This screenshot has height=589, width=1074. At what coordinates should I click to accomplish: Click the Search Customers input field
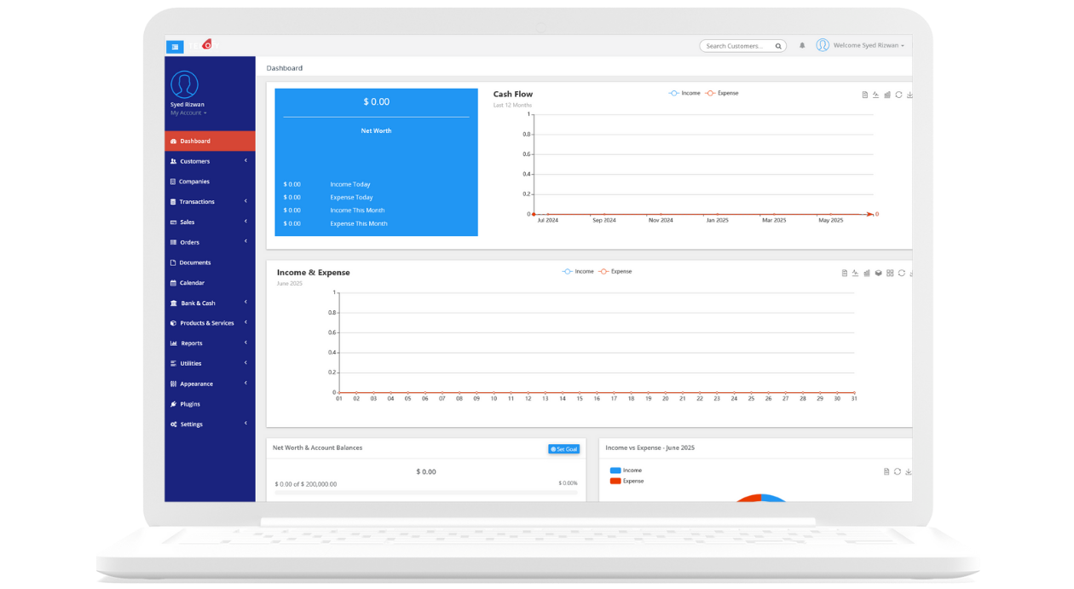point(736,46)
